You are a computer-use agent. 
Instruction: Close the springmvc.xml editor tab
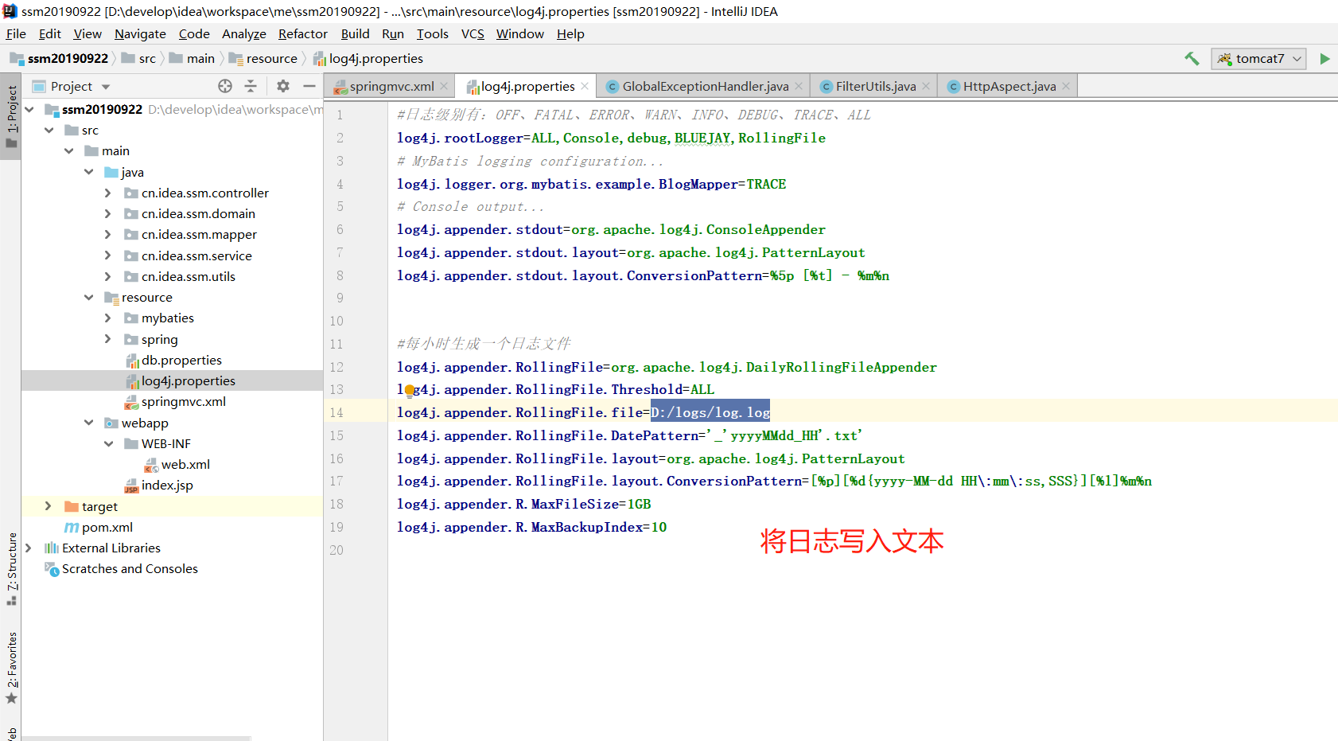[444, 86]
